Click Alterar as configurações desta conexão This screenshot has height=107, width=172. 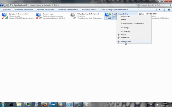(x=114, y=10)
